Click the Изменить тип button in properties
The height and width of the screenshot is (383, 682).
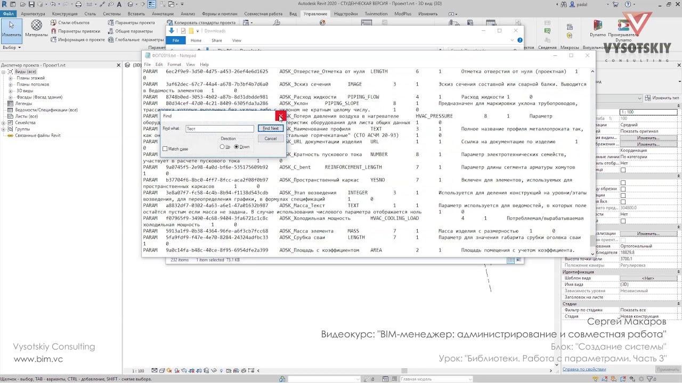click(x=662, y=98)
